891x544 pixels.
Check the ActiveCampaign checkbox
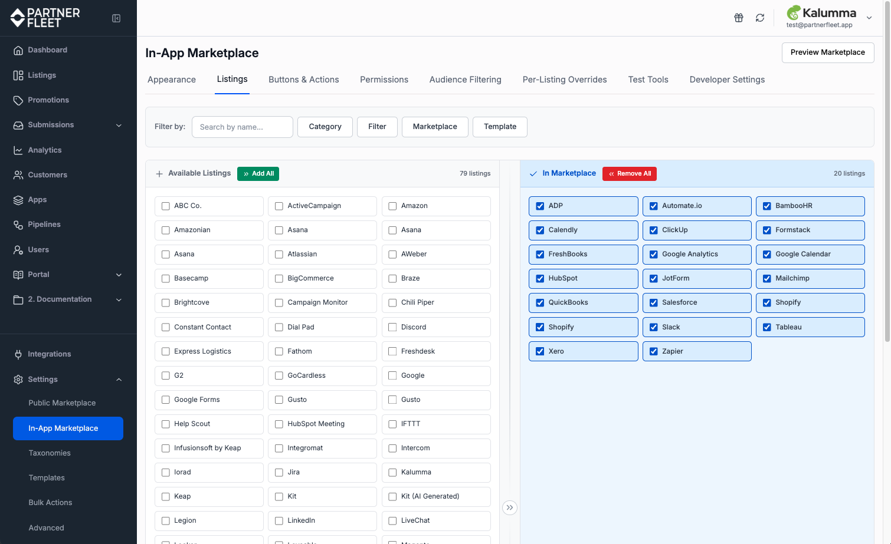pyautogui.click(x=279, y=206)
